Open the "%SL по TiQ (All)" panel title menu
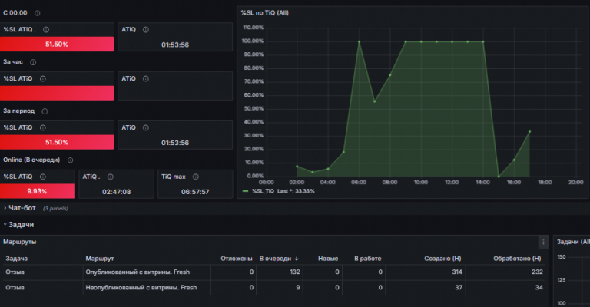The height and width of the screenshot is (307, 590). tap(264, 13)
